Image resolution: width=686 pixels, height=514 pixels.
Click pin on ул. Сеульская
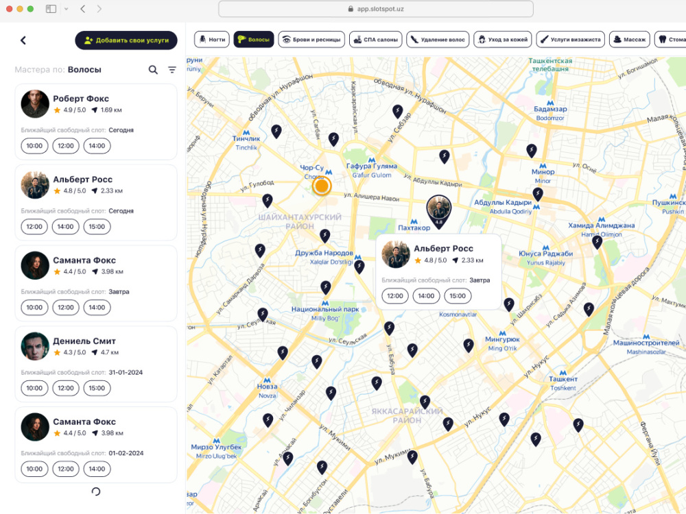click(x=263, y=315)
